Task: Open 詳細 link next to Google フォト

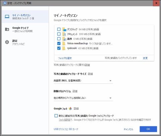Action: coord(76,109)
